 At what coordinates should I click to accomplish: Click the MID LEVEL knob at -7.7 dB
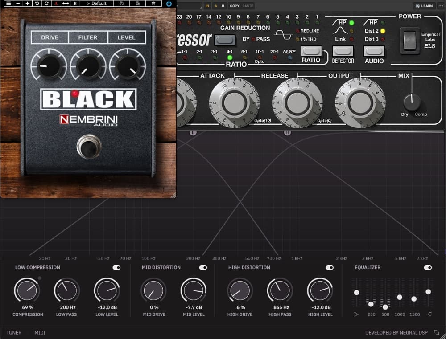(194, 290)
